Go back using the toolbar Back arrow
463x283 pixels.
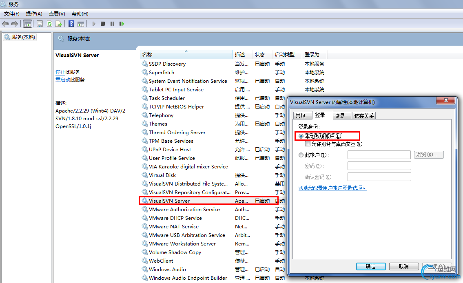coord(5,24)
